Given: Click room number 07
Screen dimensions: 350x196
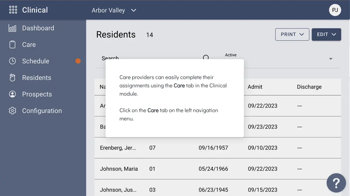Looking at the screenshot, I should 152,148.
